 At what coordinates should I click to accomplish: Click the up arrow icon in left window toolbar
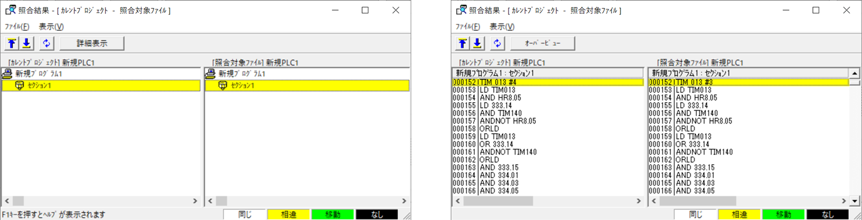click(12, 43)
